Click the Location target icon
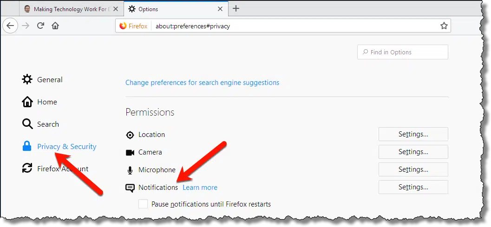Screen dimensions: 491x227 click(130, 135)
